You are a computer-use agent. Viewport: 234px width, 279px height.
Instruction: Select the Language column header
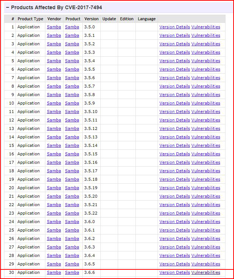coord(147,19)
